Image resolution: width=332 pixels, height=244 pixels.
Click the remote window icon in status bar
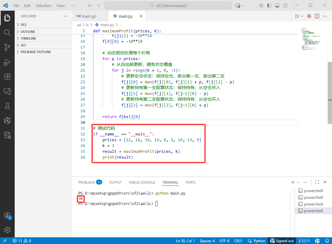tap(5, 241)
